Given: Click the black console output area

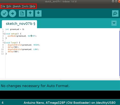Looking at the screenshot, I should tap(60, 95).
